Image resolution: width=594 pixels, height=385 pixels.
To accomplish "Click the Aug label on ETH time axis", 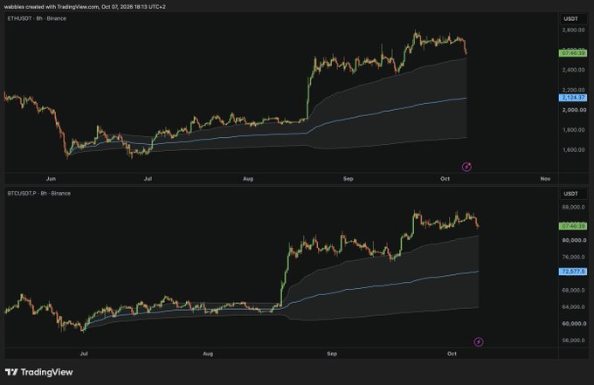I will tap(248, 179).
